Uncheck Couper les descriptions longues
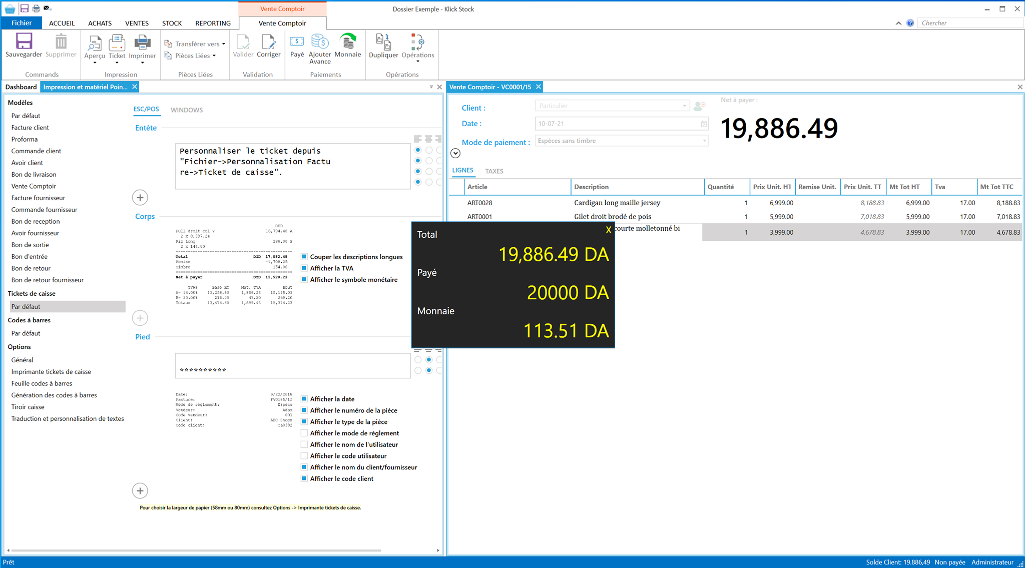 click(x=304, y=257)
